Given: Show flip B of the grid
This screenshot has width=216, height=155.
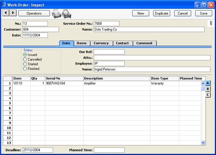Looking at the screenshot, I should pos(208,89).
